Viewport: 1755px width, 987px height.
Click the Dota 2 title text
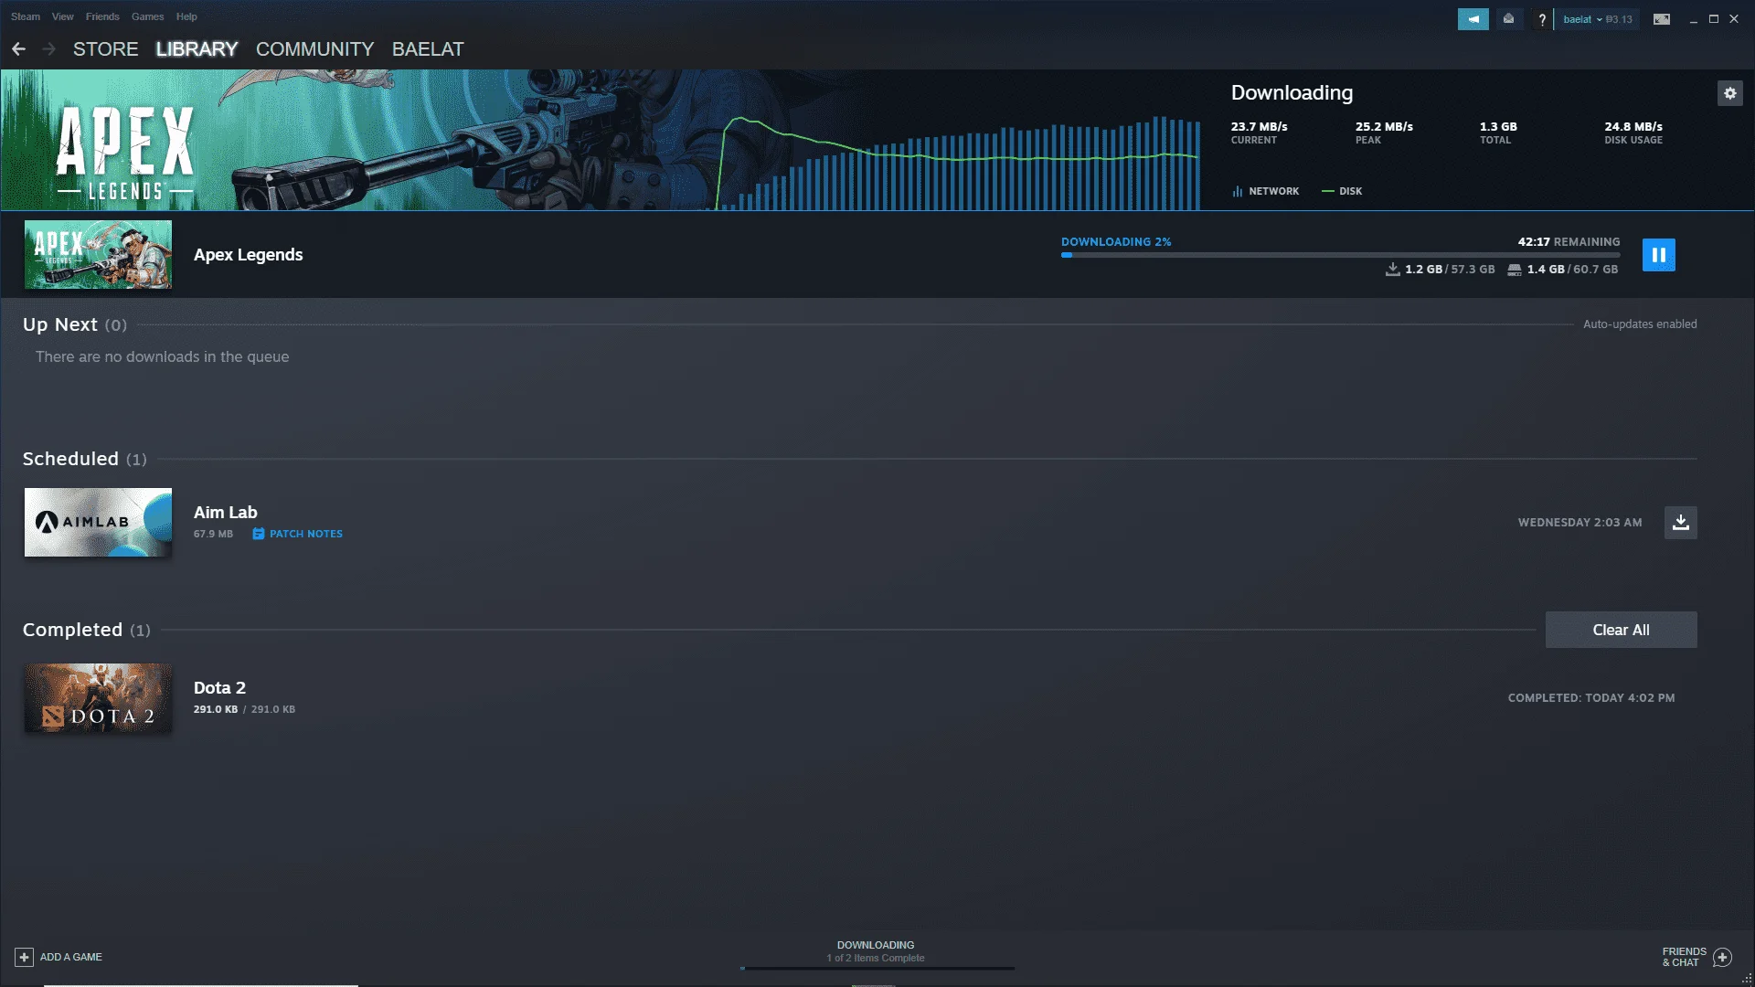coord(219,688)
